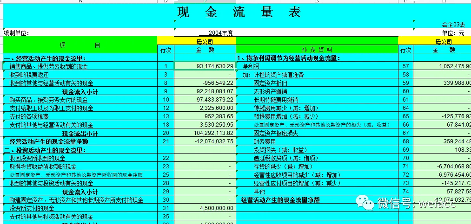Select the 补充资料 header cell
The image size is (471, 224).
tap(317, 50)
